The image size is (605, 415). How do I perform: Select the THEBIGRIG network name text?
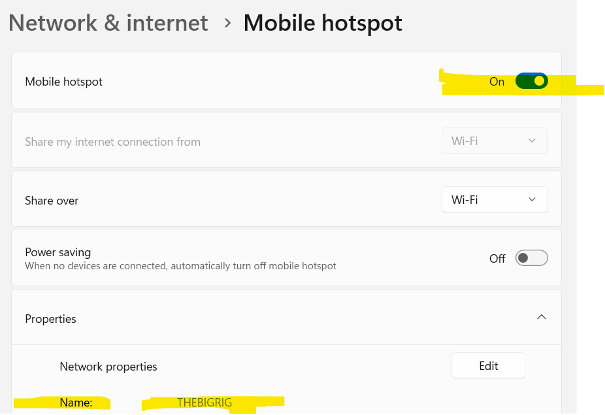[204, 403]
